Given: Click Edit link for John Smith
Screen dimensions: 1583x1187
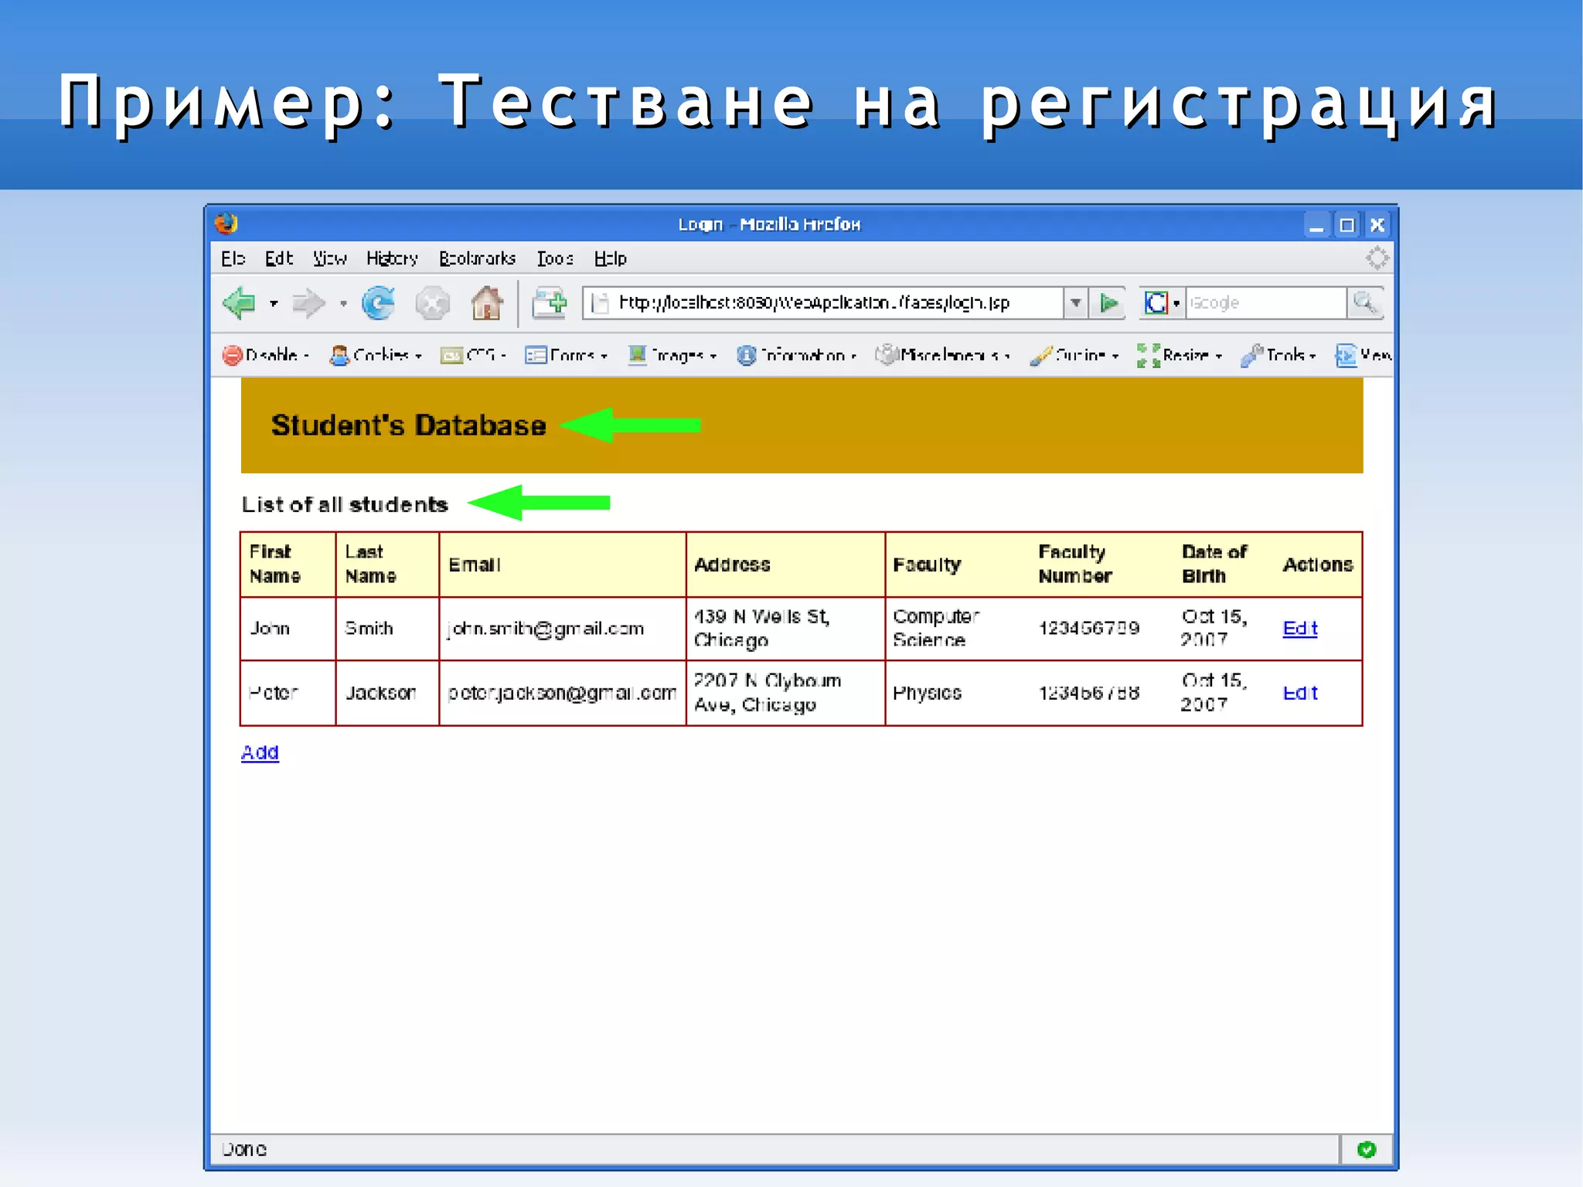Looking at the screenshot, I should [1299, 628].
